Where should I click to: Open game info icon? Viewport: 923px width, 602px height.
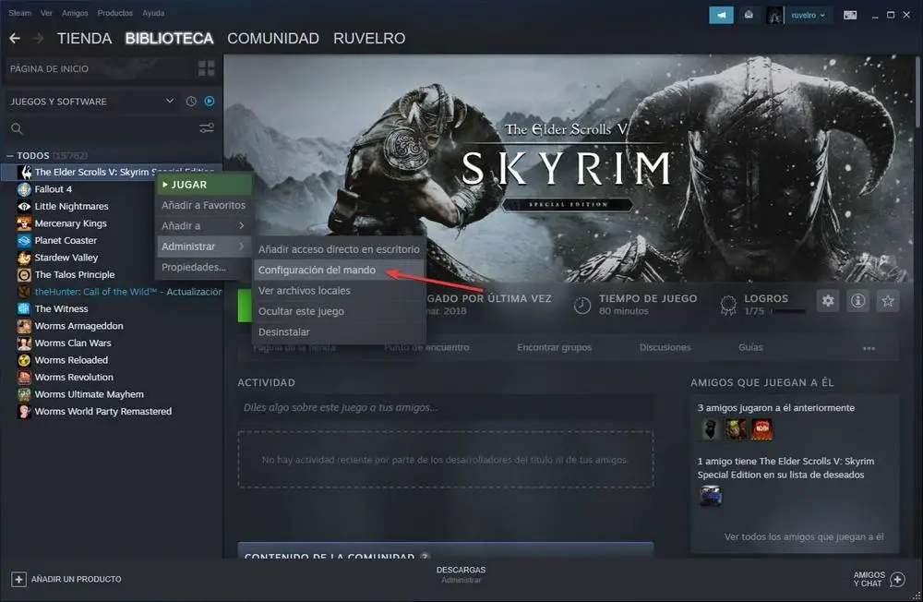(857, 301)
